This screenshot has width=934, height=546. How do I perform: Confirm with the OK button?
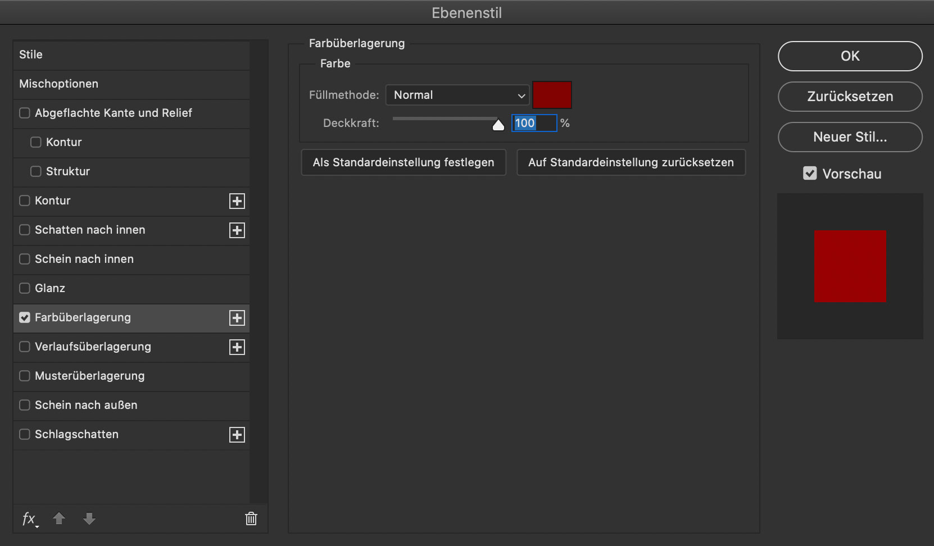(850, 56)
